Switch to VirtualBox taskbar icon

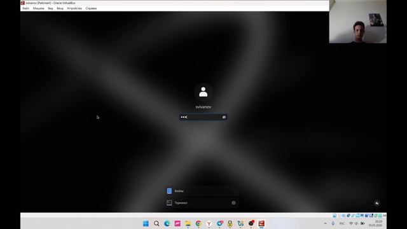tap(261, 223)
